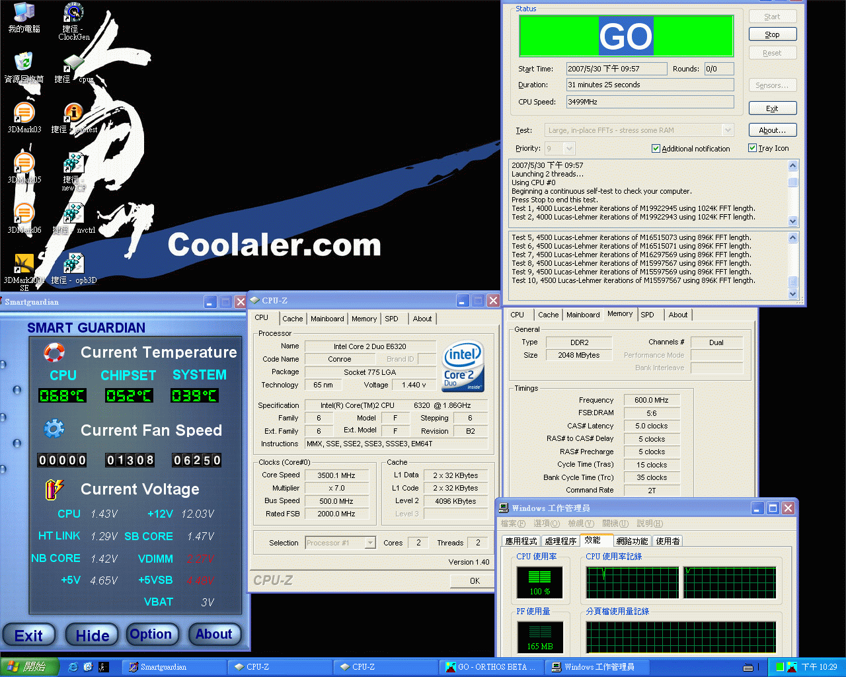Screen dimensions: 846x677
Task: Click the lifebuoy icon beside Current Temperature
Action: [54, 352]
